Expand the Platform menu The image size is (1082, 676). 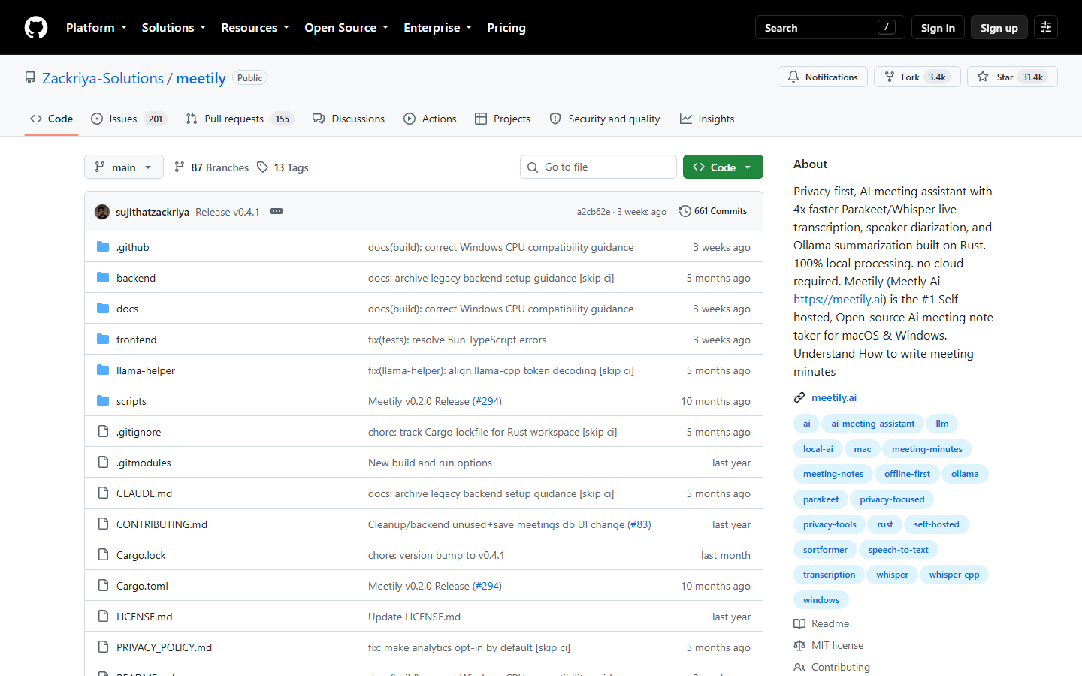pos(96,28)
